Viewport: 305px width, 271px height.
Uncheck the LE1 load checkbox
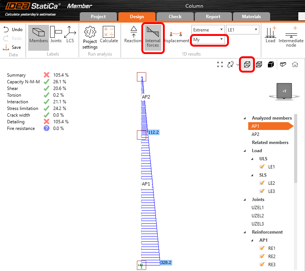262,167
